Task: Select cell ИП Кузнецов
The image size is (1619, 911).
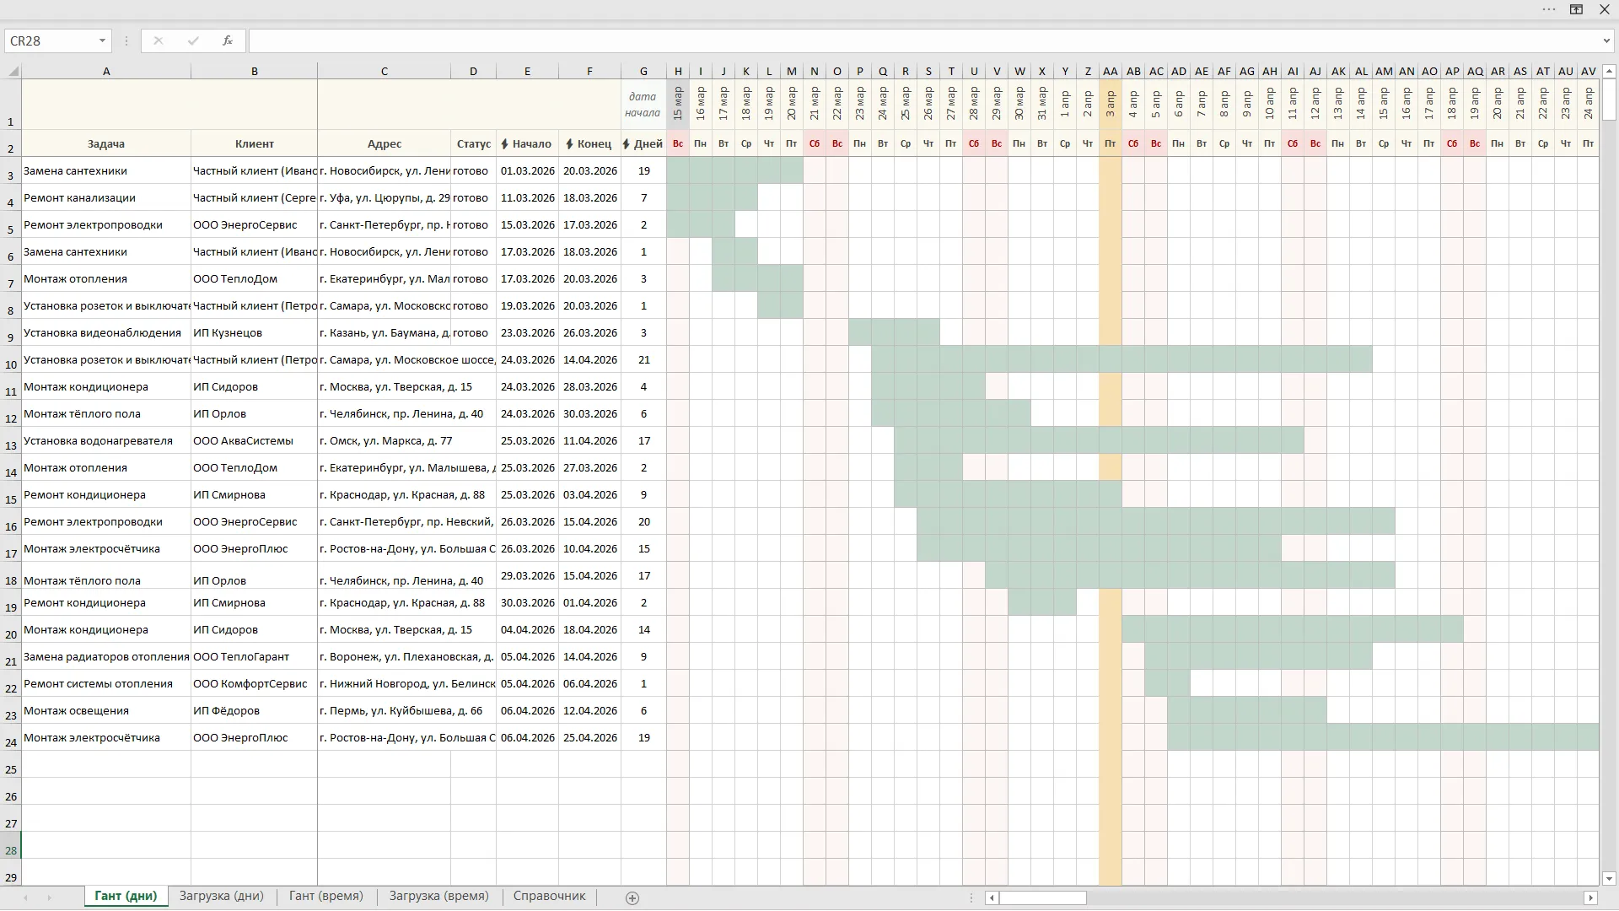Action: 255,333
